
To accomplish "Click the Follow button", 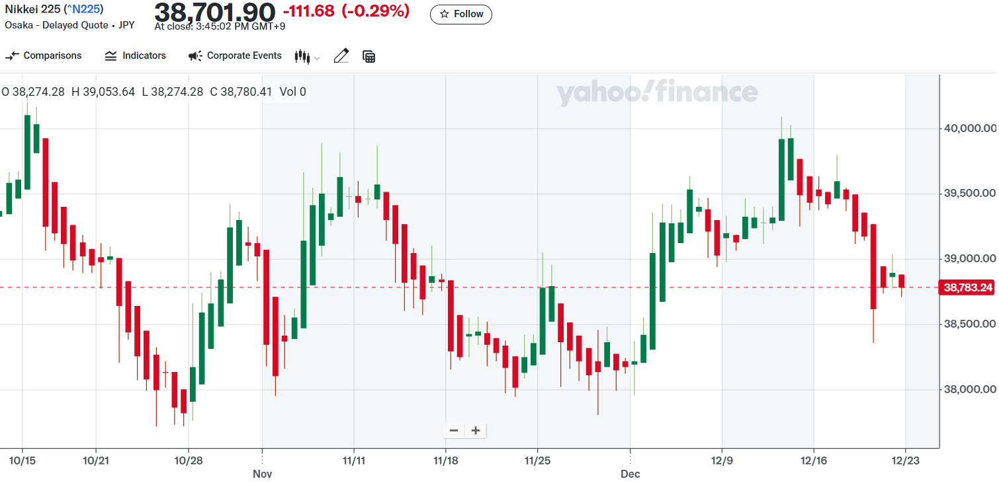I will pyautogui.click(x=461, y=14).
